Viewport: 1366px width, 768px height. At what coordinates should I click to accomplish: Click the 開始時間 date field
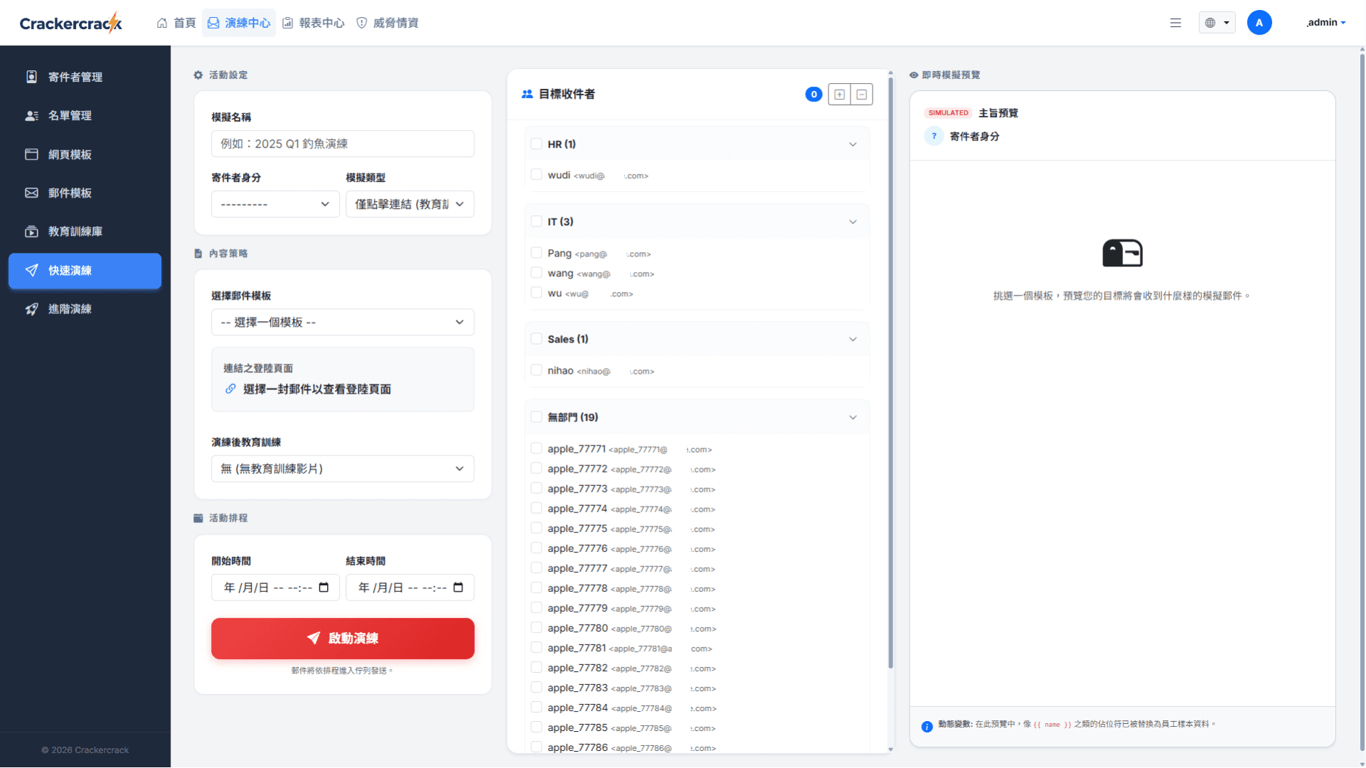275,588
